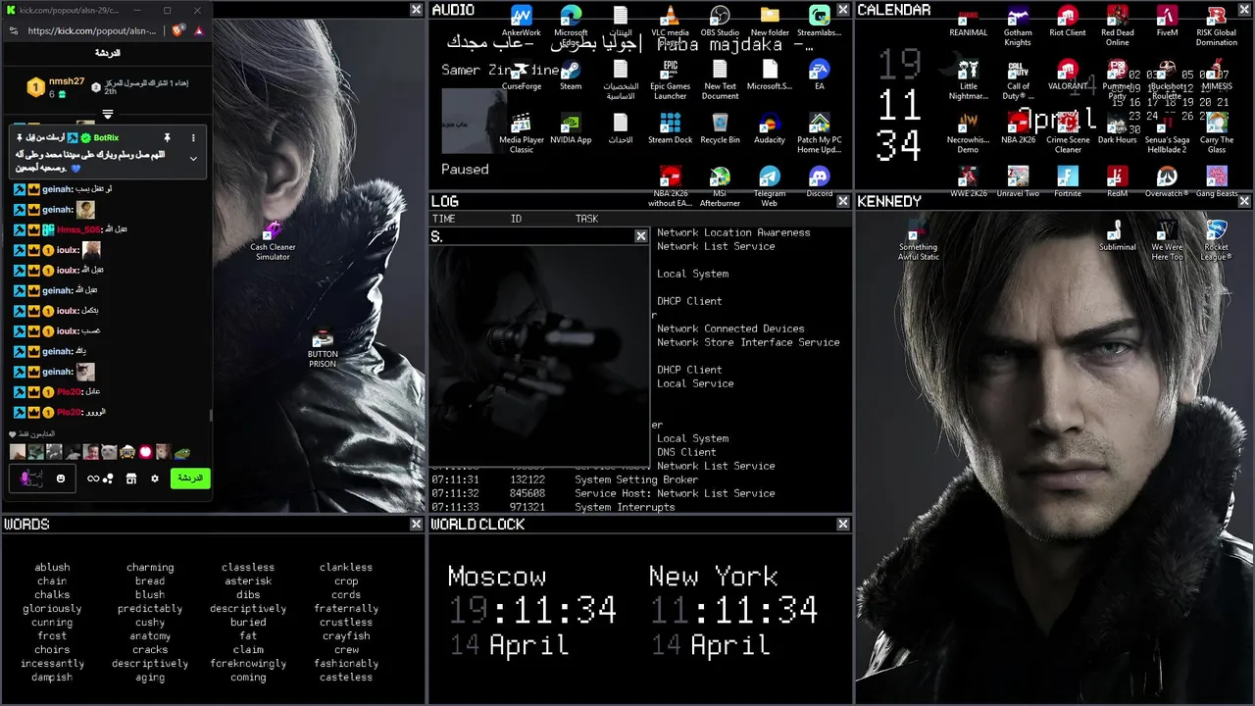Launch the Red Dead Online shortcut
Viewport: 1255px width, 706px height.
point(1118,25)
